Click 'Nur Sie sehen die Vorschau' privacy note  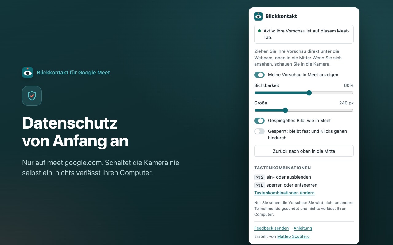coord(304,209)
